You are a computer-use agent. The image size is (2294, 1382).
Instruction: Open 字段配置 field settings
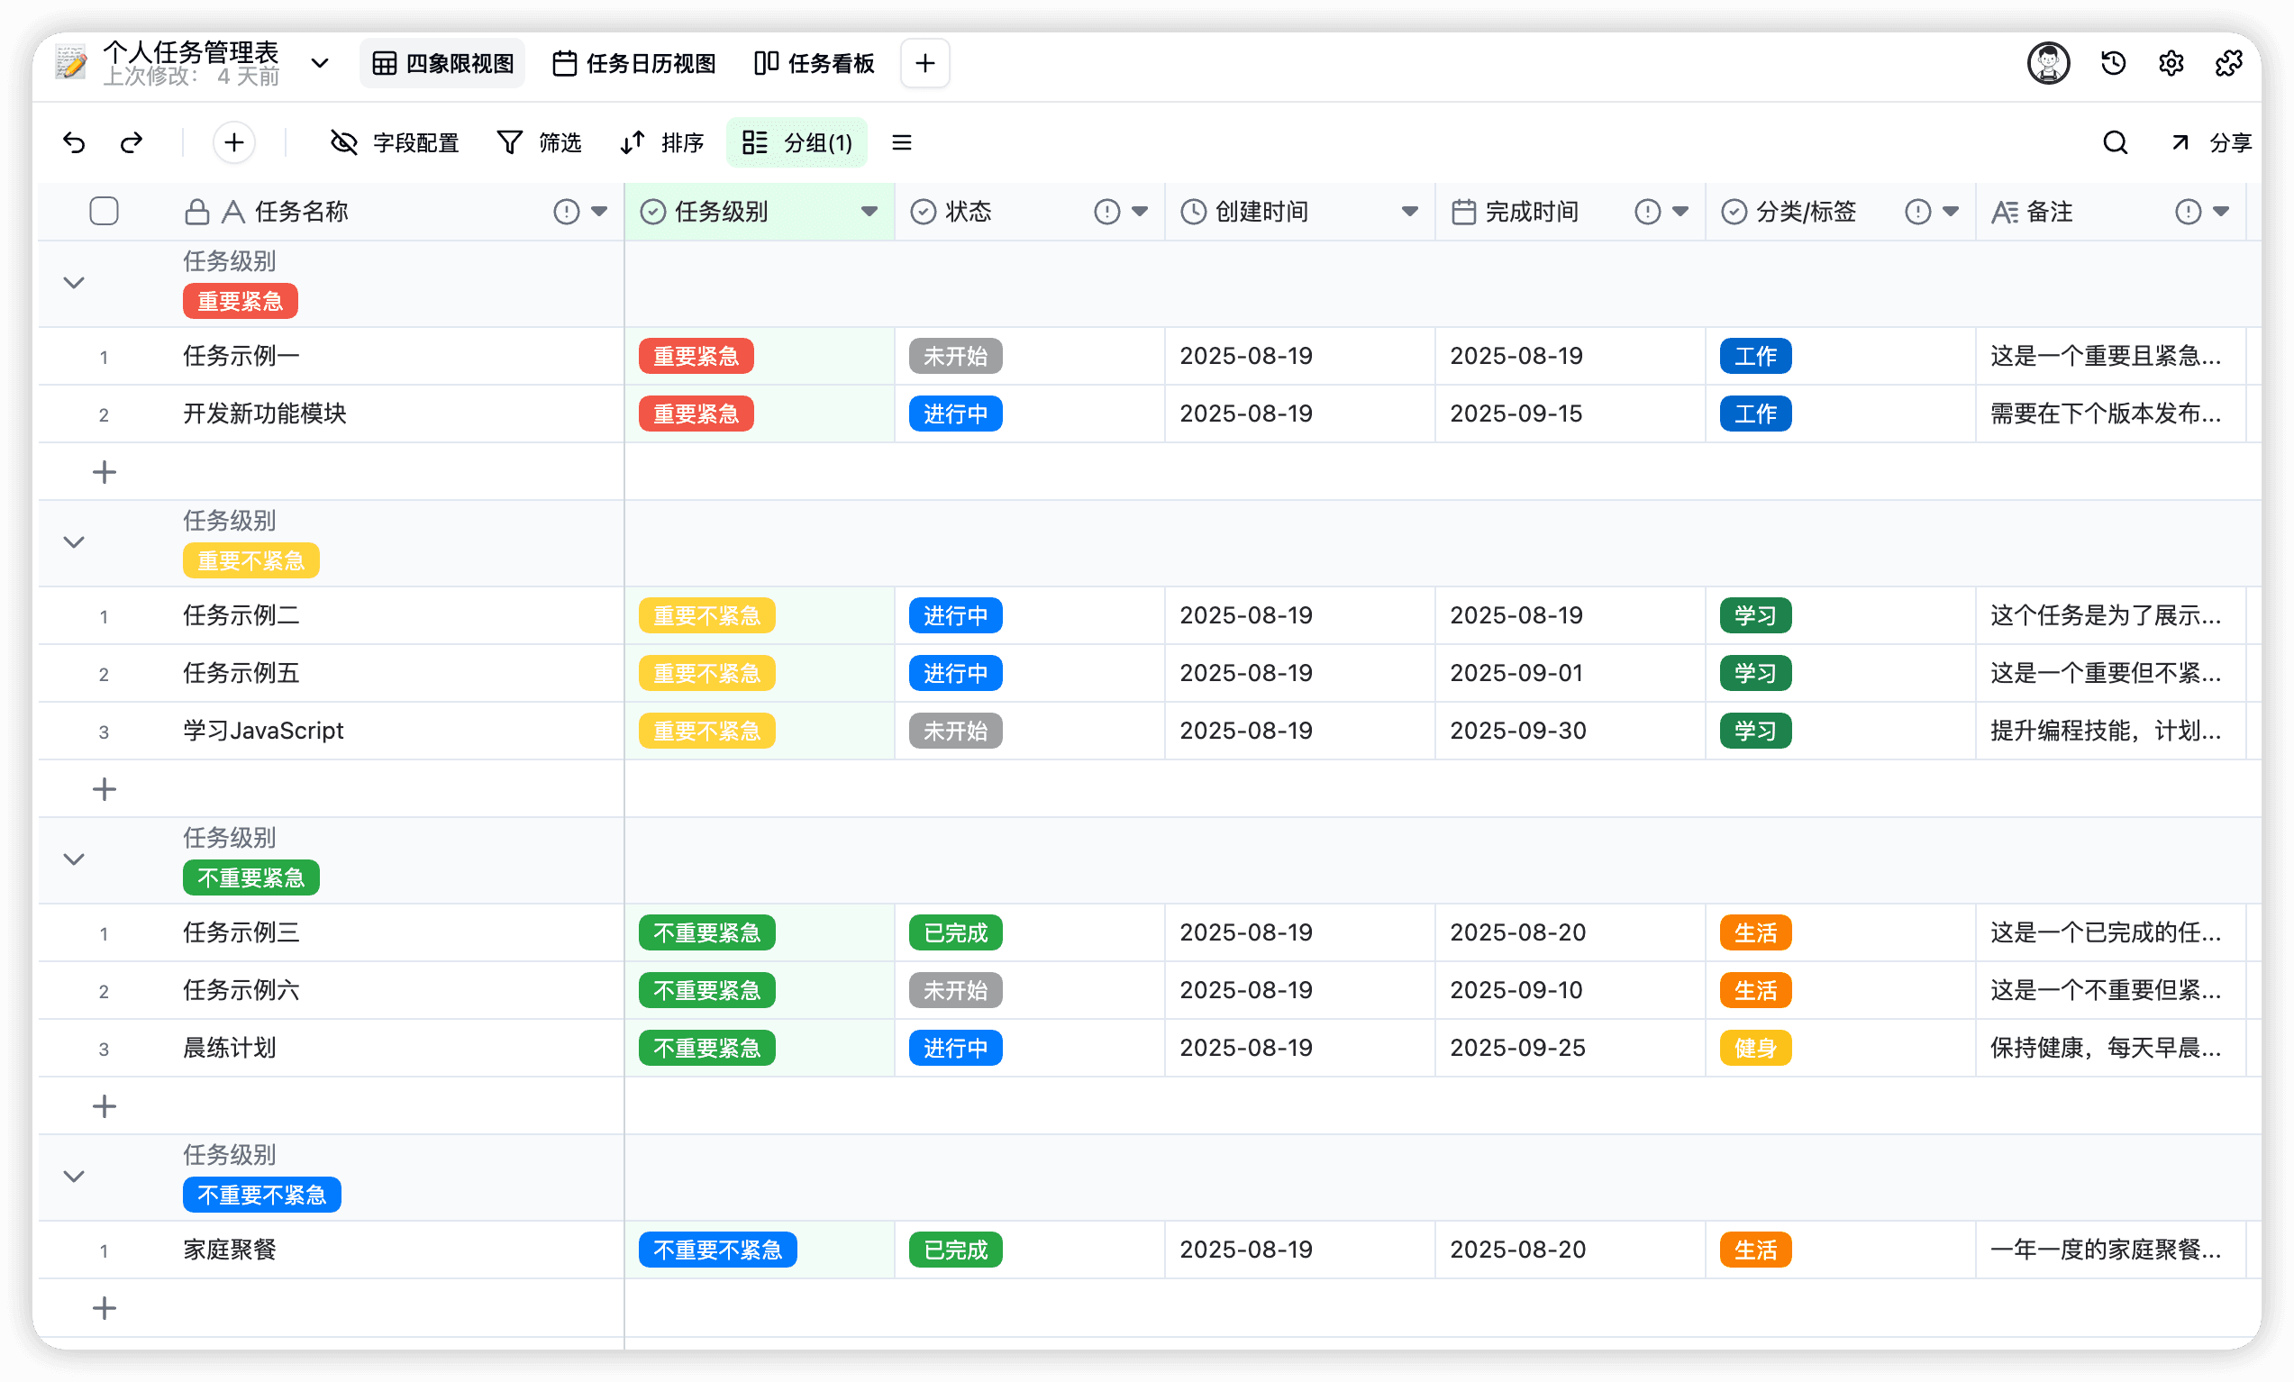[x=395, y=142]
